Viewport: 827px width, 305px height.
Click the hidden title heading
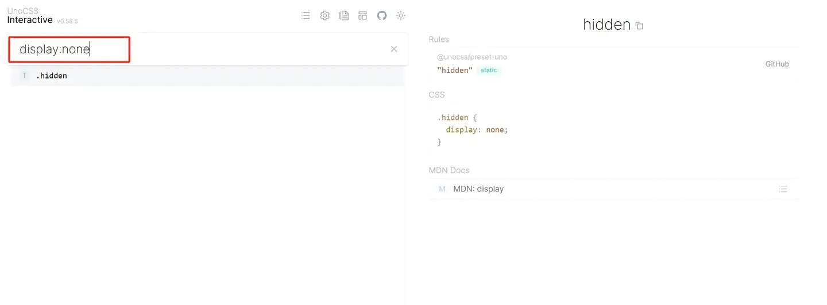[606, 25]
